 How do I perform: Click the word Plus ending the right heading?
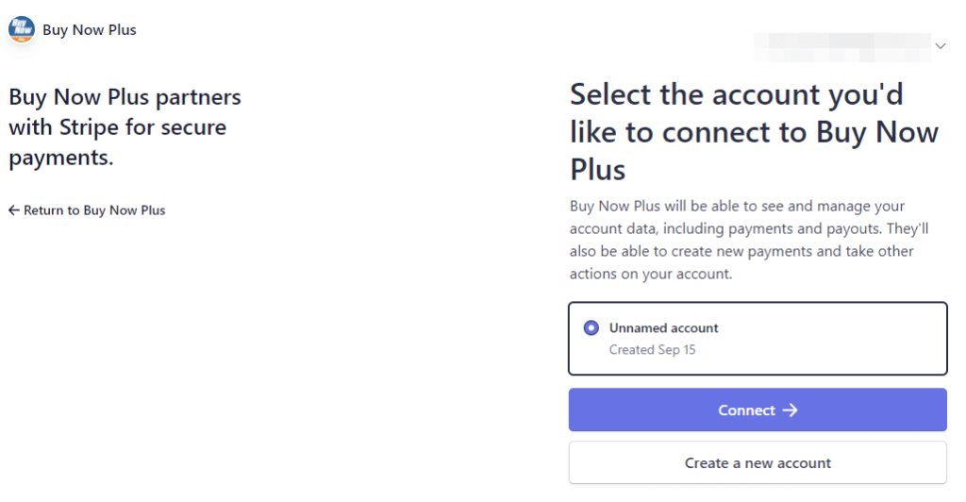pyautogui.click(x=597, y=170)
